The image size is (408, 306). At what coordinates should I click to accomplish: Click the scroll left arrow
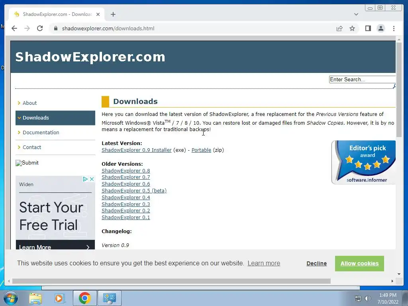(x=9, y=281)
